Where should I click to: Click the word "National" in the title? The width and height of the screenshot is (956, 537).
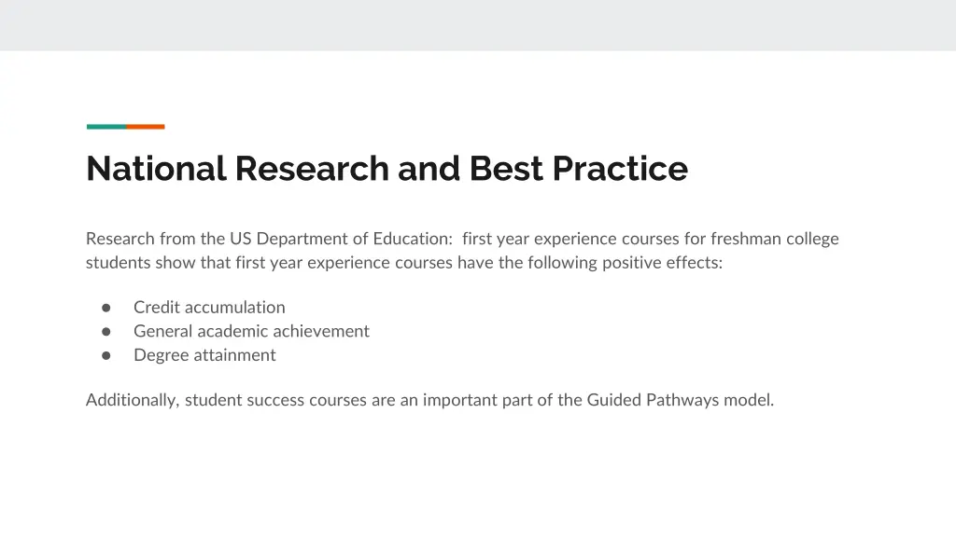click(156, 169)
